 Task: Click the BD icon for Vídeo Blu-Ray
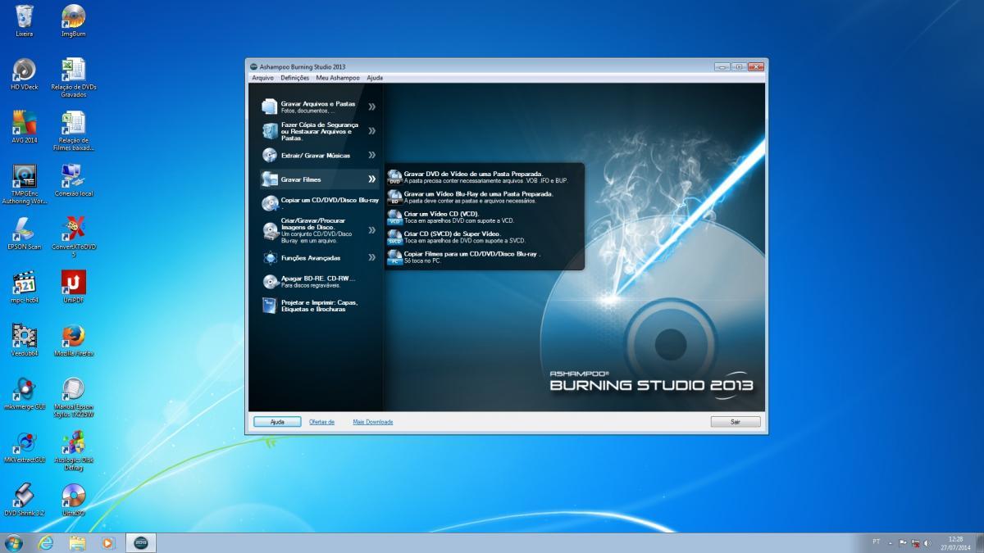(x=394, y=197)
